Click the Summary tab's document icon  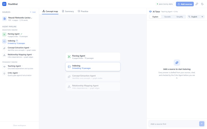[x=63, y=11]
